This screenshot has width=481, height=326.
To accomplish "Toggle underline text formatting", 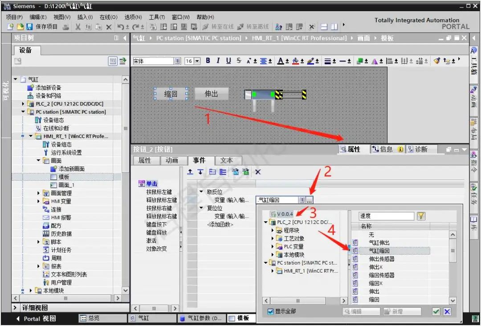I will pyautogui.click(x=228, y=61).
